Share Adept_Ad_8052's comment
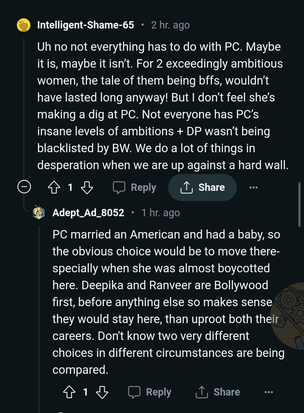Viewport: 304px width, 413px height. 218,392
